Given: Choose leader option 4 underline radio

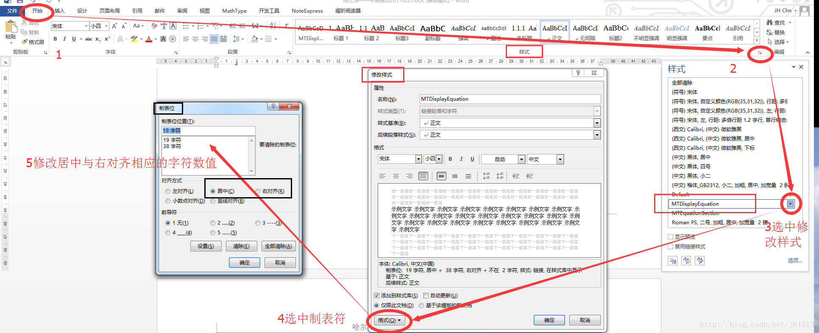Looking at the screenshot, I should pyautogui.click(x=168, y=233).
